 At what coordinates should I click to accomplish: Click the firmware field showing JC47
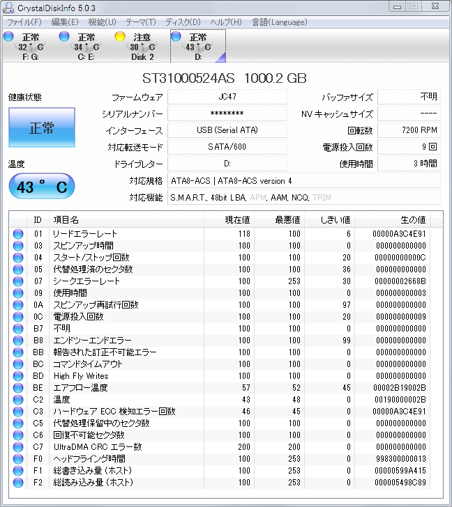click(x=227, y=97)
